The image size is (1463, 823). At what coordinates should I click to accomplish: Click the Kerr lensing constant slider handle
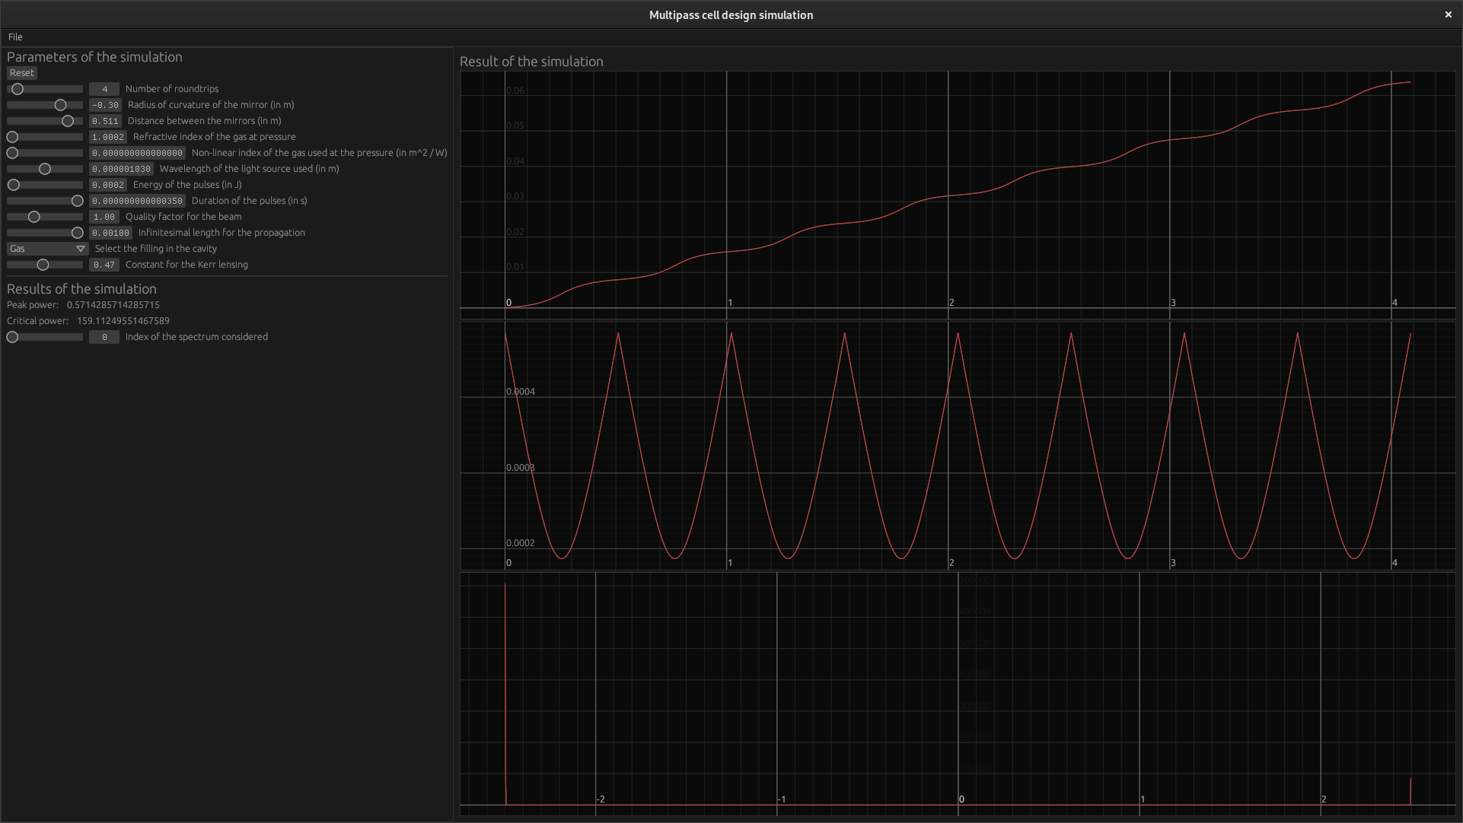tap(43, 265)
